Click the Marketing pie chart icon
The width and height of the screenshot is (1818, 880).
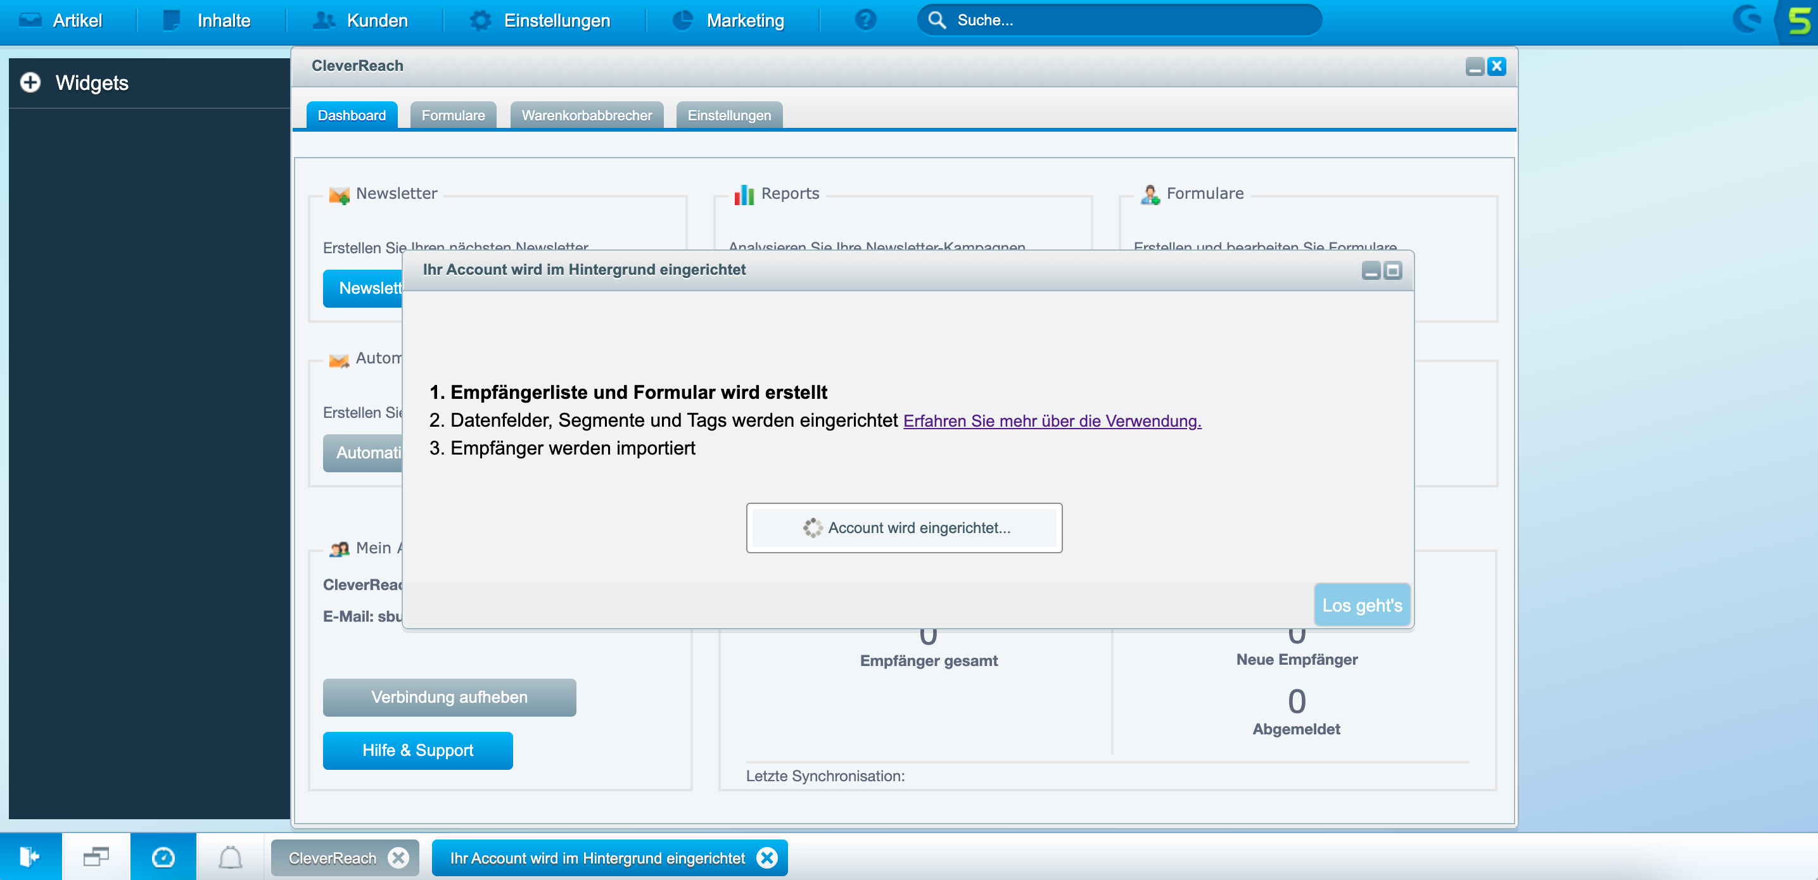[682, 20]
